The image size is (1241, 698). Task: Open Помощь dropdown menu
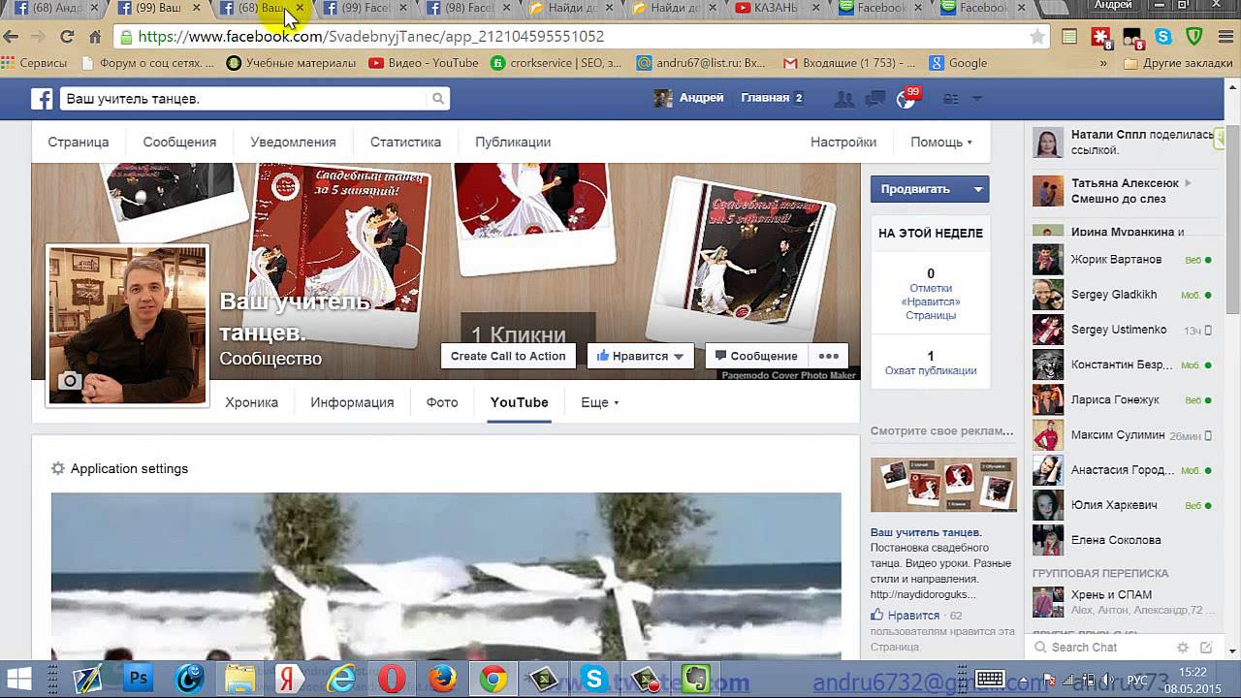tap(940, 142)
